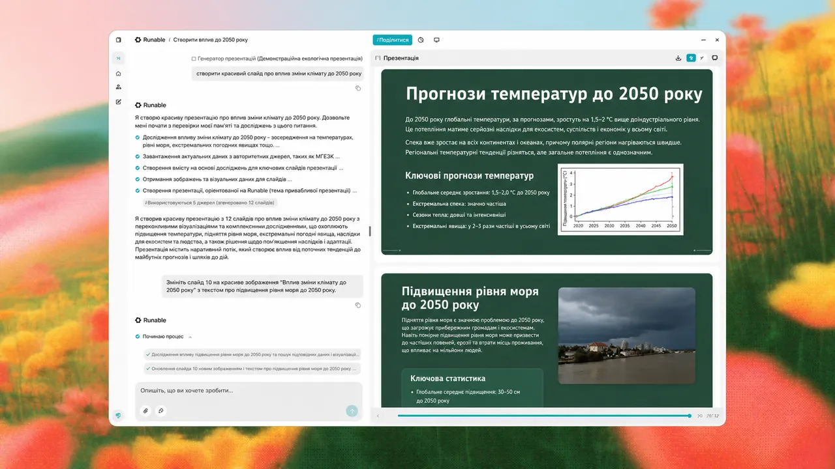The height and width of the screenshot is (469, 835).
Task: Expand 'Створення презентації, орієнтованої на Runable' step
Action: click(246, 191)
